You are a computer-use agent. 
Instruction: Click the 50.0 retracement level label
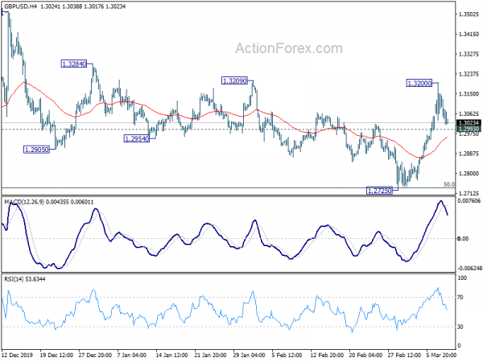(449, 184)
